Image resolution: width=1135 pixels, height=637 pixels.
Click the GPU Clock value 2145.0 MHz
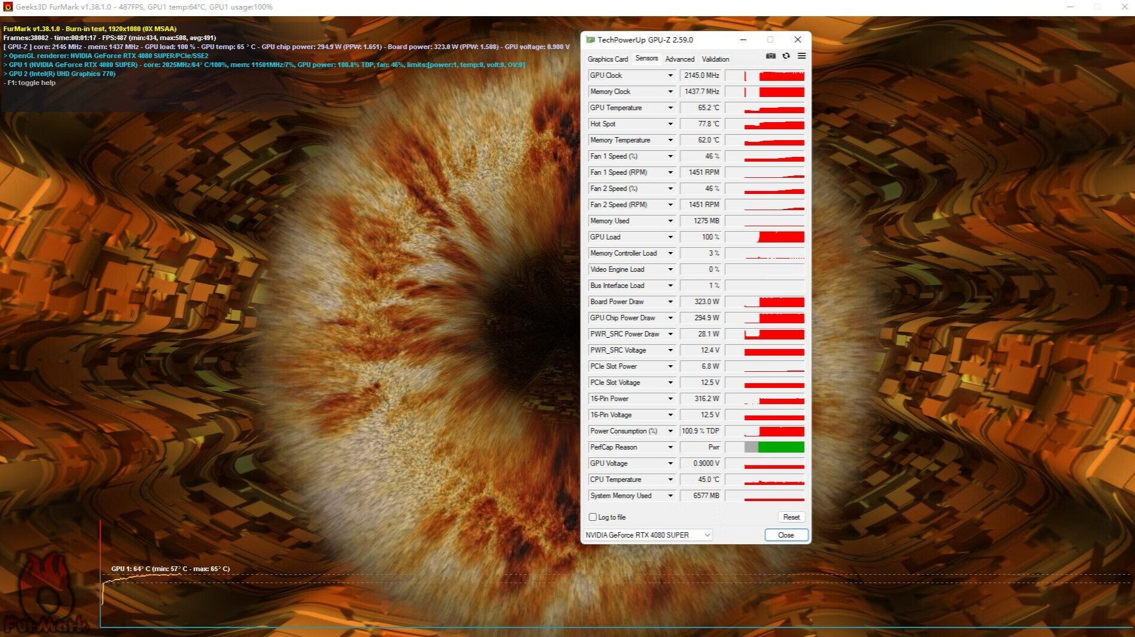[701, 75]
